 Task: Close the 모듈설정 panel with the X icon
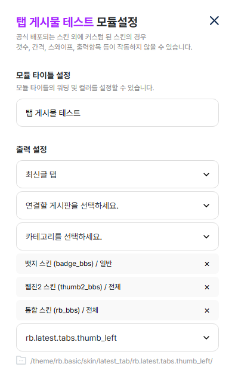point(214,20)
